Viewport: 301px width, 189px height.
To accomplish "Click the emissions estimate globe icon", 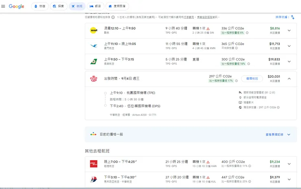I will 240,107.
